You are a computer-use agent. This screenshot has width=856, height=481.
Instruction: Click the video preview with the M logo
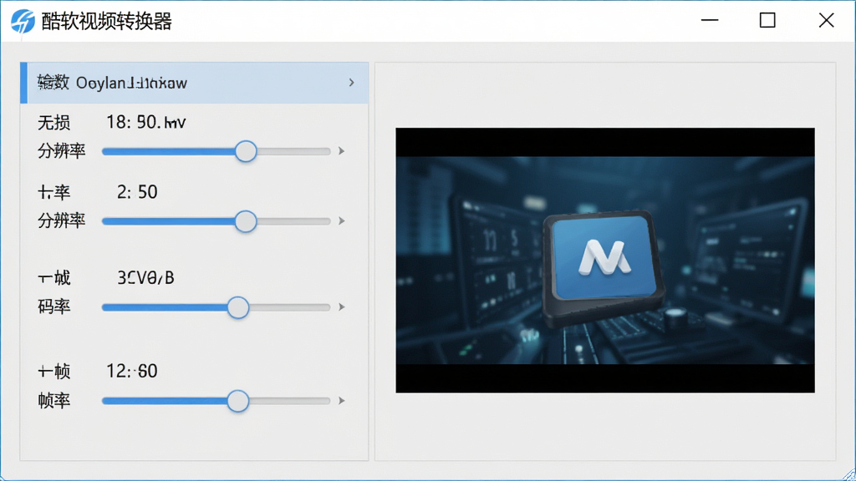point(605,261)
